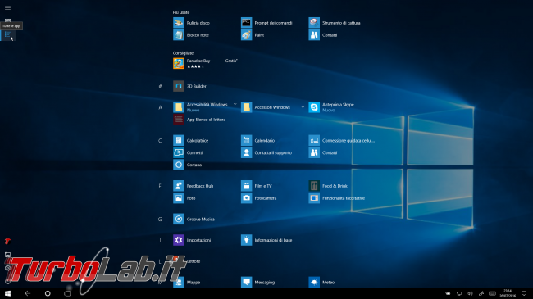This screenshot has height=299, width=533.
Task: Jump using the # letter header
Action: (x=160, y=86)
